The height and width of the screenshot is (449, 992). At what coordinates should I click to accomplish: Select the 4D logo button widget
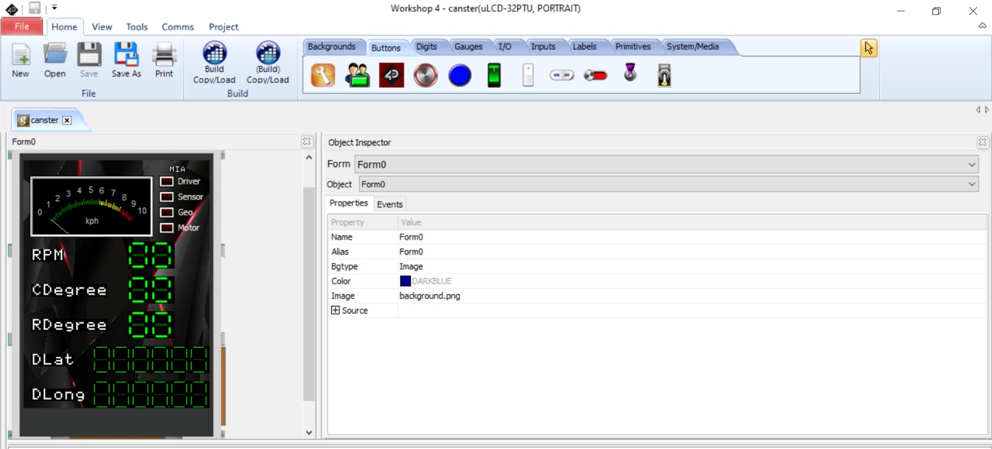(392, 76)
